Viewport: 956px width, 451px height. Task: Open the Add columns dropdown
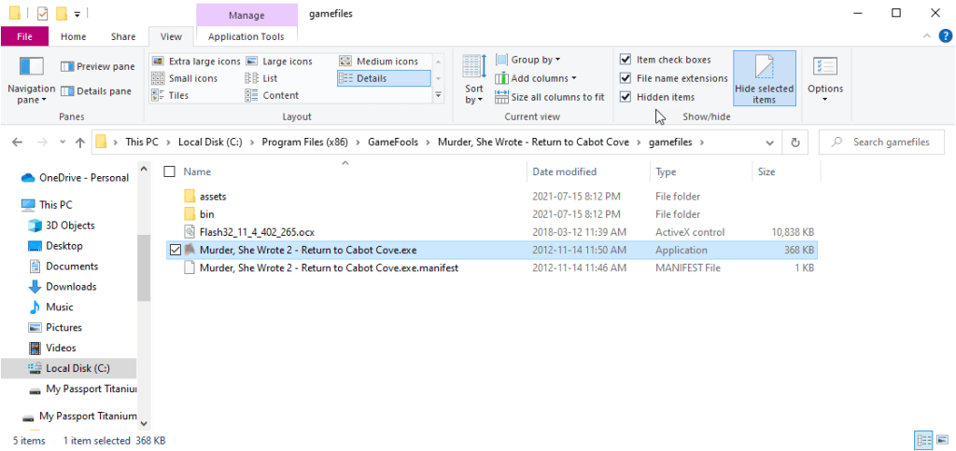537,78
